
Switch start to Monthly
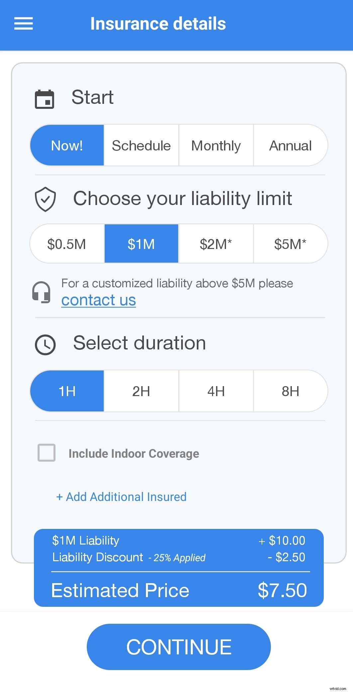point(216,145)
